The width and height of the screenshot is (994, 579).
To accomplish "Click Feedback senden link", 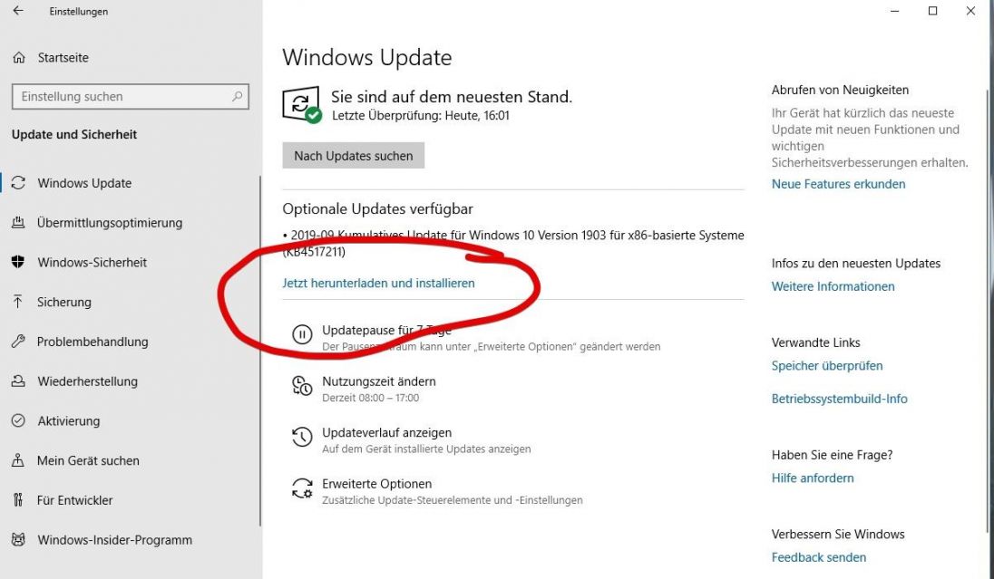I will [818, 557].
